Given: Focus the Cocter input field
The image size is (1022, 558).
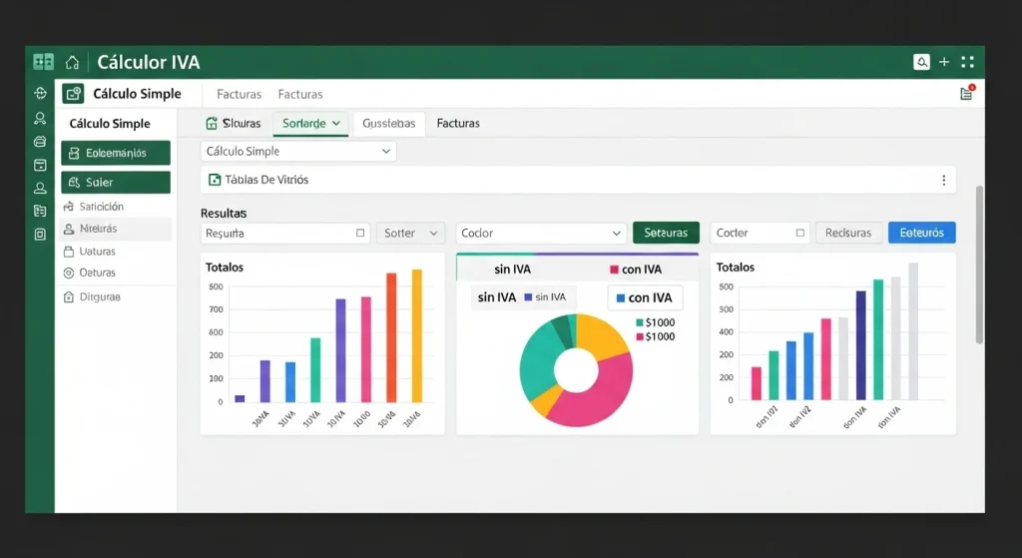Looking at the screenshot, I should tap(760, 233).
